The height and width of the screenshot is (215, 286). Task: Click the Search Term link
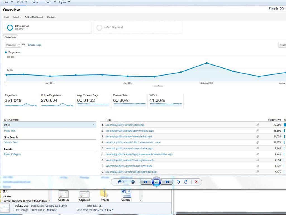11,142
